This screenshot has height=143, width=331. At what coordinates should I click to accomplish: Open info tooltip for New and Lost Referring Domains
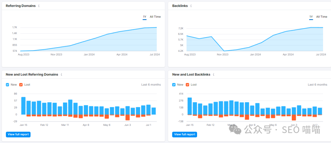coord(61,74)
